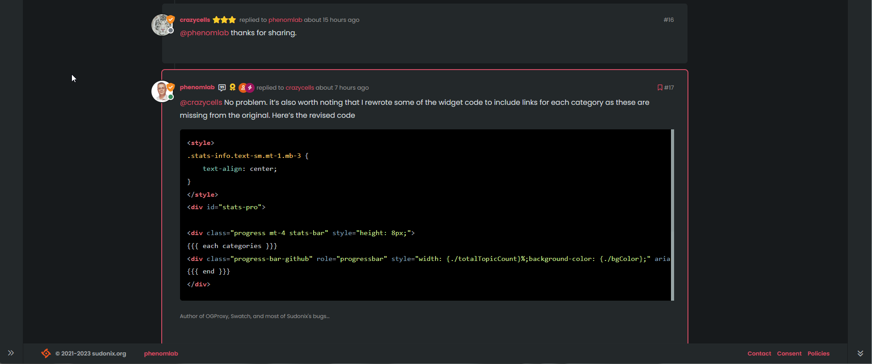
Task: Open the Policies footer link
Action: (x=818, y=353)
